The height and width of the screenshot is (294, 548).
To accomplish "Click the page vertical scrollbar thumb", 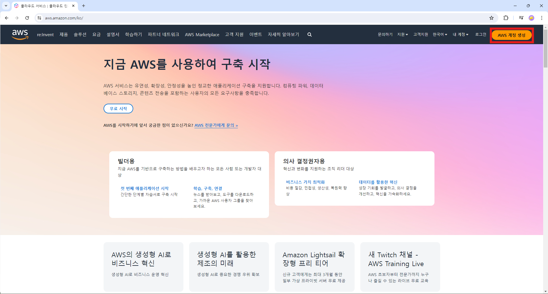I will 545,48.
